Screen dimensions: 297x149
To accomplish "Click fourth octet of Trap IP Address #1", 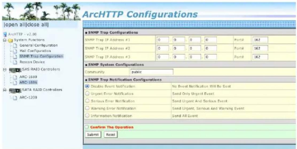I will click(x=211, y=40).
